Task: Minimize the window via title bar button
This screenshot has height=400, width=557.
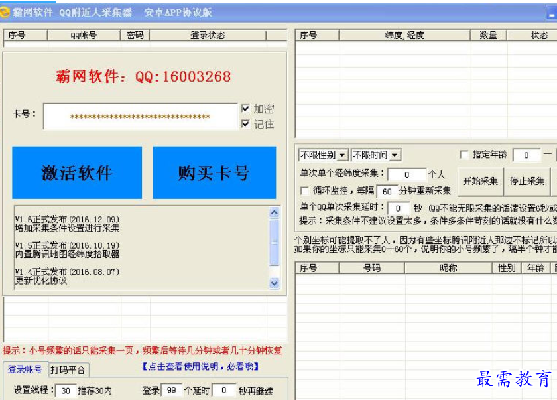Action: coord(551,13)
